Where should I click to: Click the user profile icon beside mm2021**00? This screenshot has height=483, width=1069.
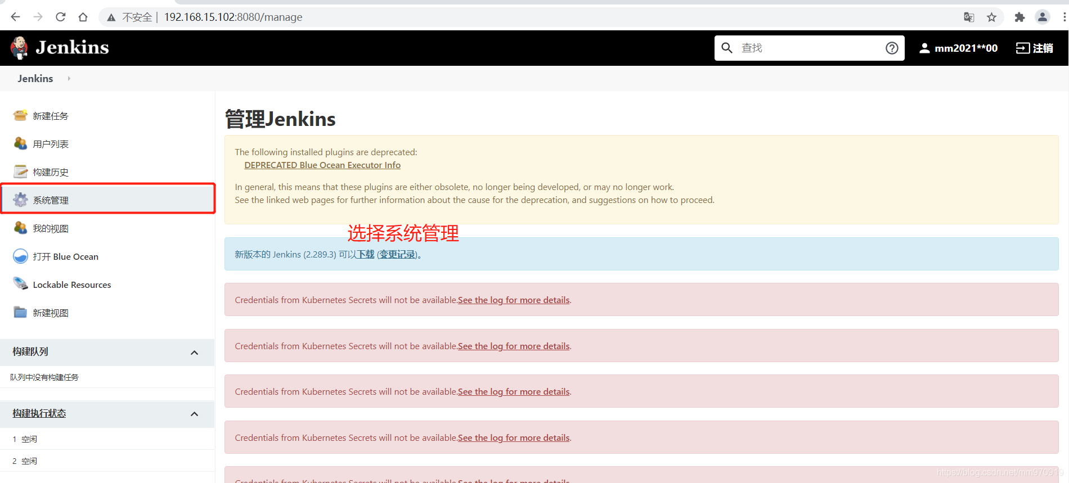(924, 48)
